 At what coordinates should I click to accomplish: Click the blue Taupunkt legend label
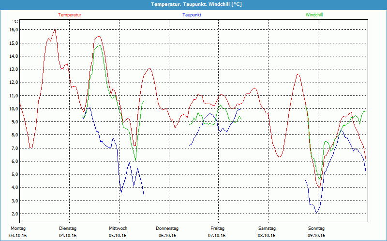pyautogui.click(x=192, y=15)
